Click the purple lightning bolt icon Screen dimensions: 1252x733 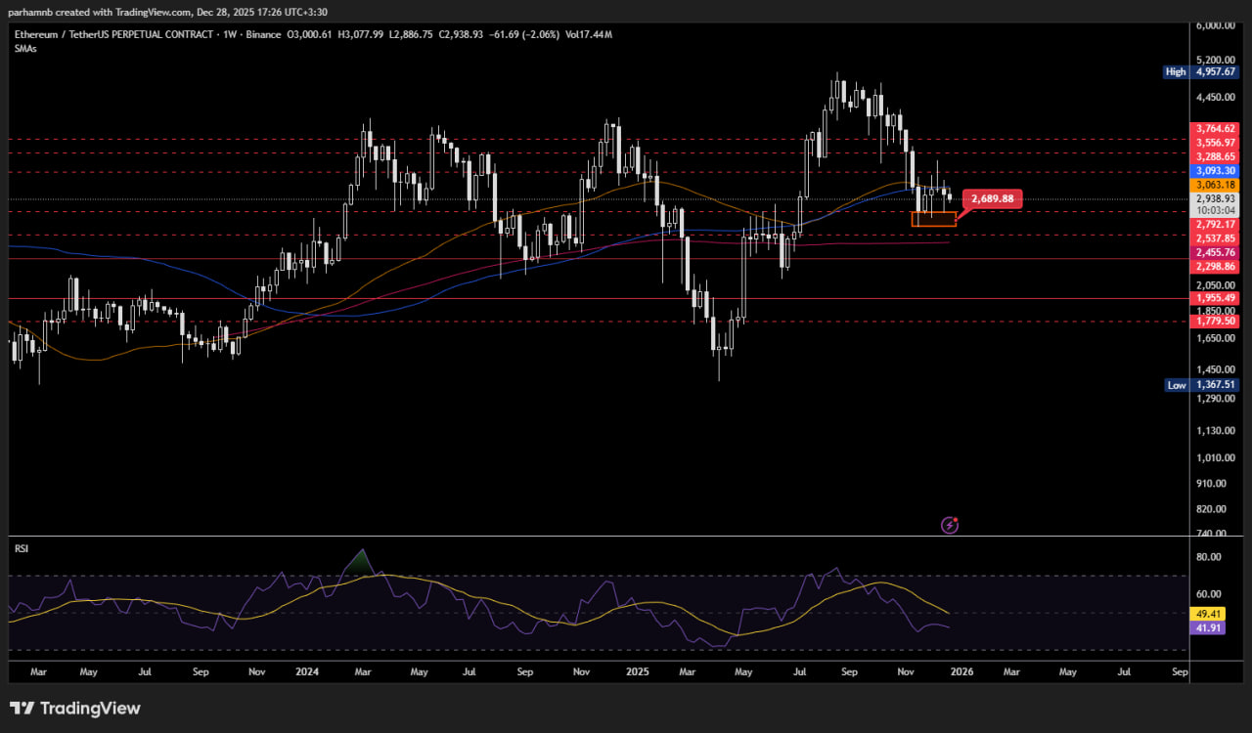(949, 525)
